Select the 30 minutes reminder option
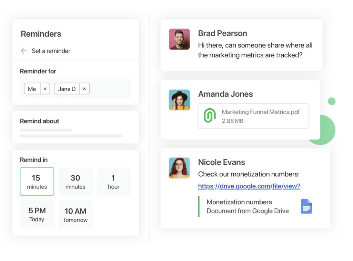Screen dimensions: 353x261 click(75, 181)
